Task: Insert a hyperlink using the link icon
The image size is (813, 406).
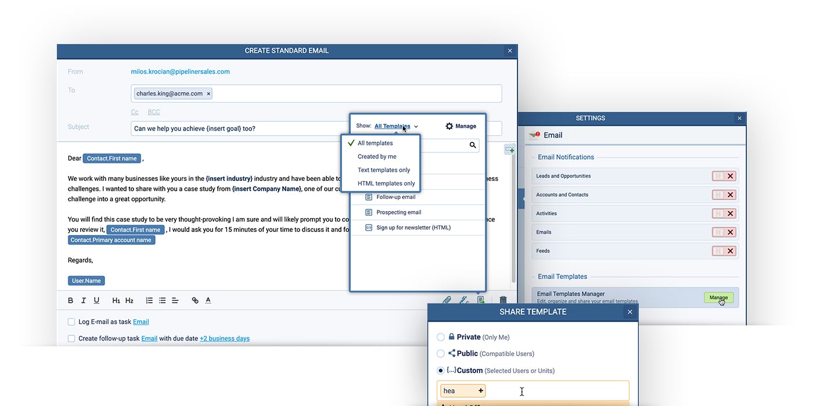Action: point(195,300)
